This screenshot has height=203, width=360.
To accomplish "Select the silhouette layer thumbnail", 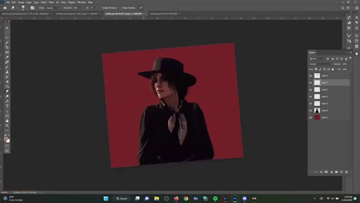I will 317,111.
